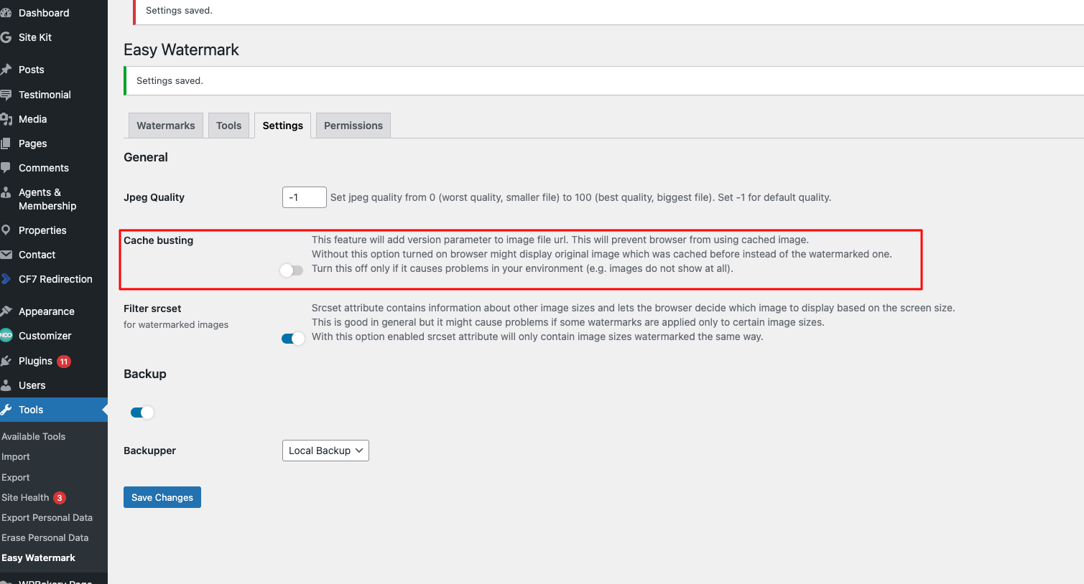Click the Site Health issues badge
The width and height of the screenshot is (1084, 584).
[60, 498]
